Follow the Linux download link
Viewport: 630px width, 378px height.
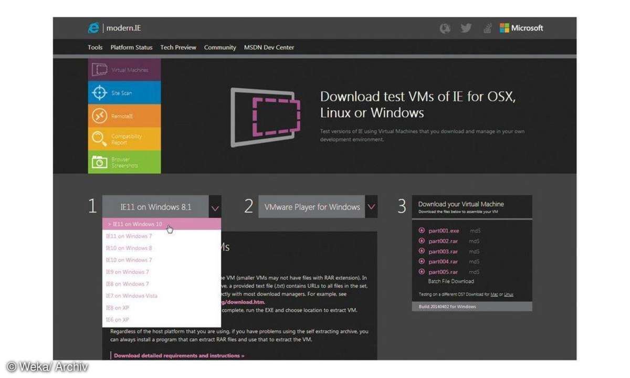pyautogui.click(x=508, y=295)
